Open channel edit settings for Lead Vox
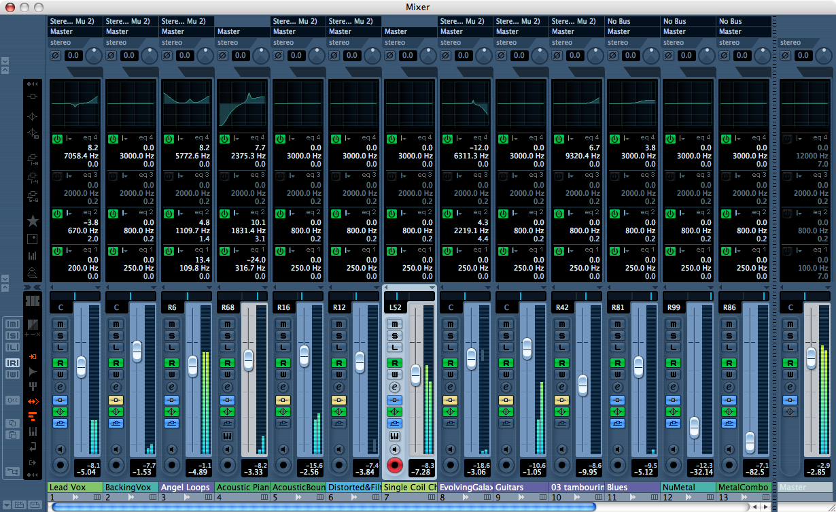The image size is (836, 512). click(60, 387)
